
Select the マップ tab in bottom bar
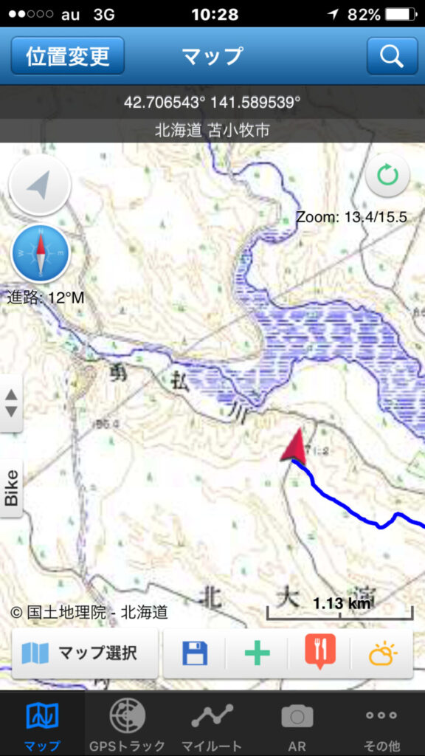[42, 724]
